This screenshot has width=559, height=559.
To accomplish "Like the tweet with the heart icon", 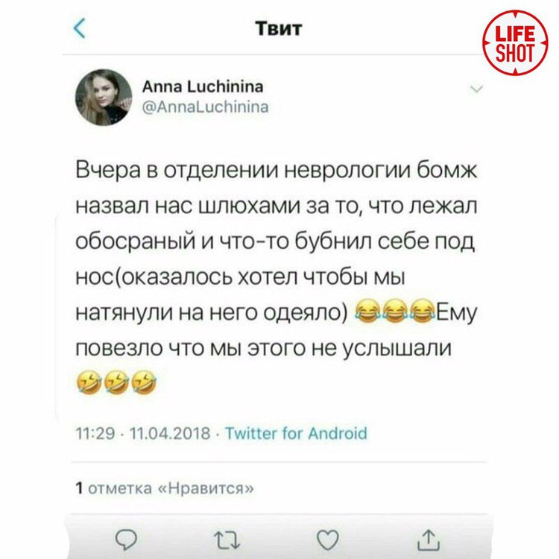I will (x=328, y=539).
